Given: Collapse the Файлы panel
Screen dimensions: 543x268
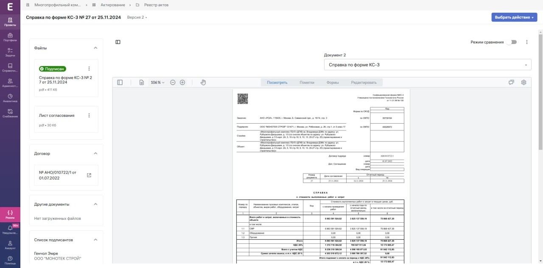Looking at the screenshot, I should tap(95, 48).
